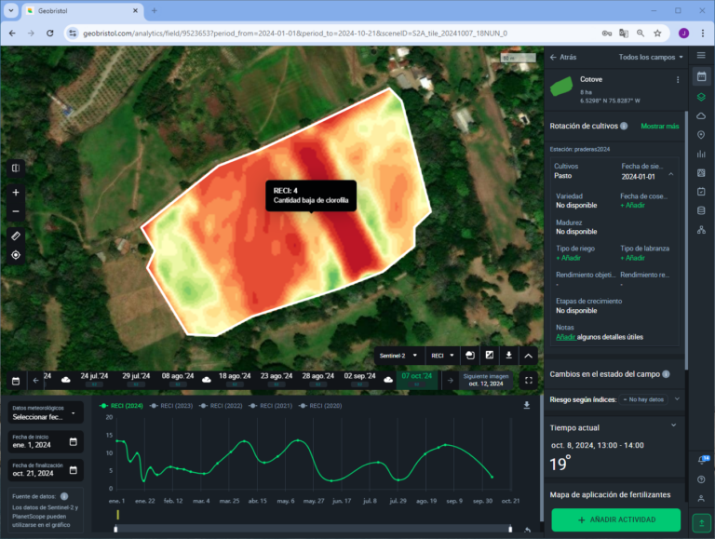Screen dimensions: 715x539
Task: Click the Fecha de inicio date field
Action: (45, 442)
